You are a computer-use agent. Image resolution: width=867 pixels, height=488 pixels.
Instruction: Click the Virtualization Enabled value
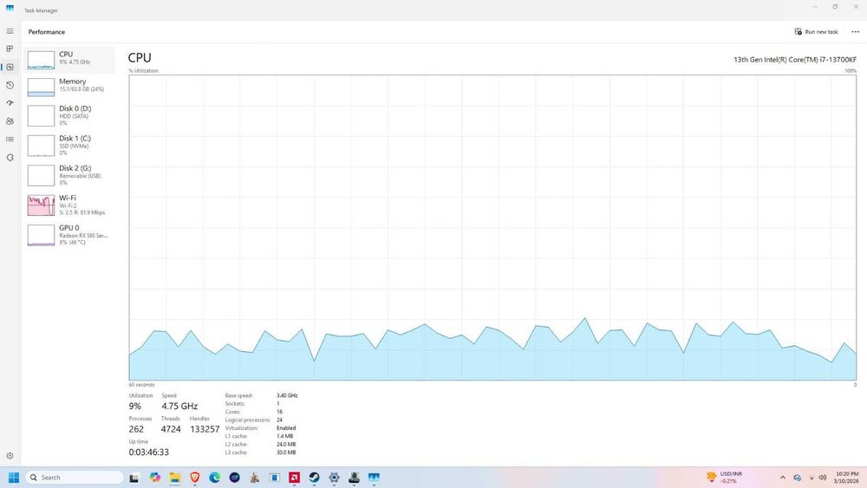(x=286, y=428)
